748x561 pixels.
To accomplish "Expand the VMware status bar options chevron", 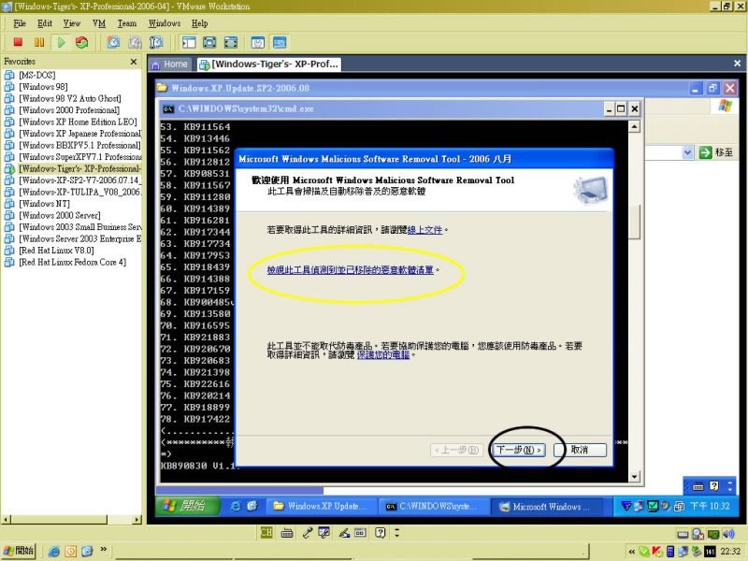I will (396, 532).
